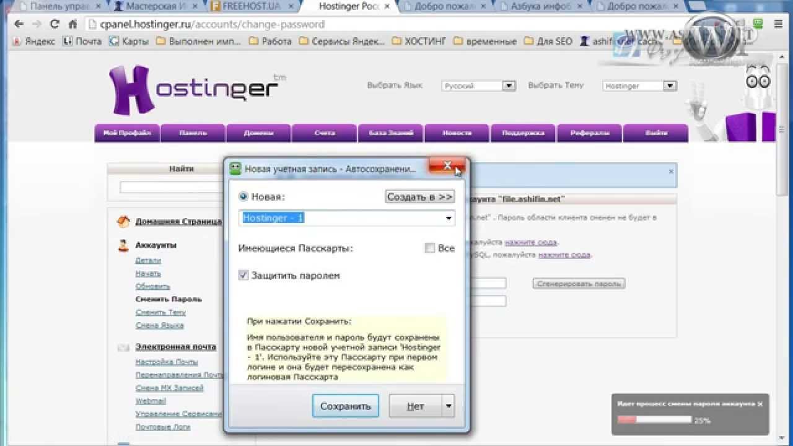
Task: Close the Панель управ... browser tab
Action: (x=98, y=6)
